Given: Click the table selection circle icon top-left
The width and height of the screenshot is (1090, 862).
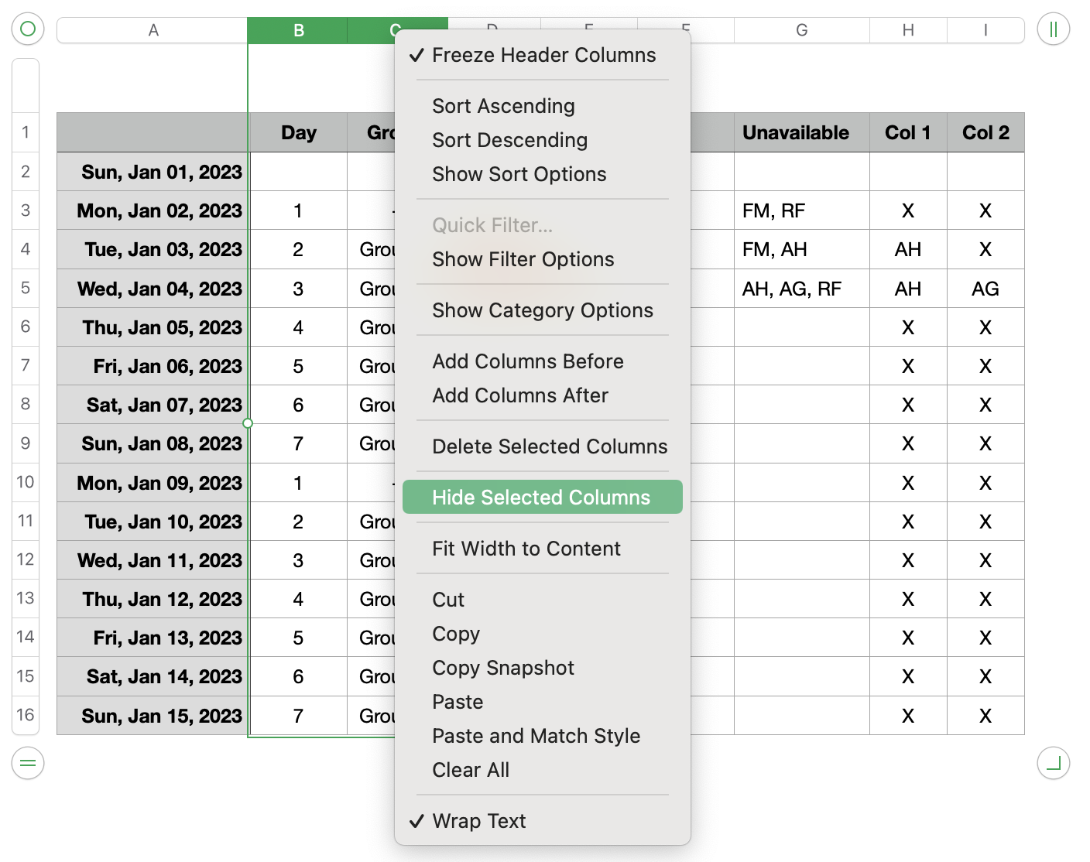Looking at the screenshot, I should coord(28,28).
